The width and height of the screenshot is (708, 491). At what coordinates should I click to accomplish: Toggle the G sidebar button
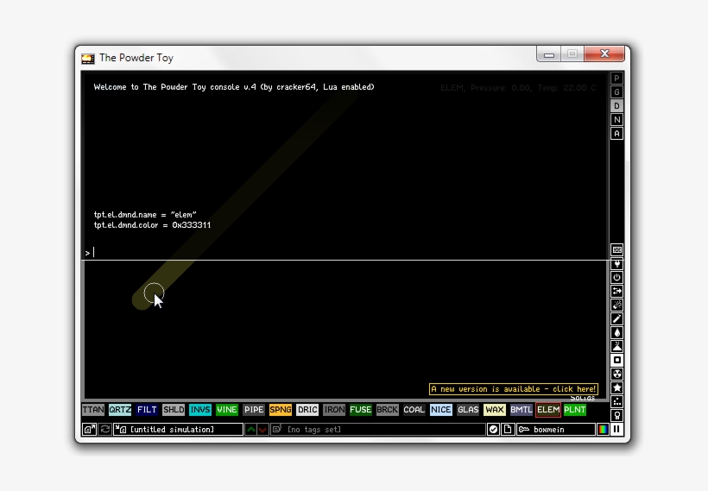[x=616, y=92]
